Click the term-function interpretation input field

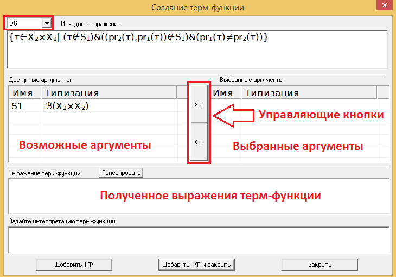pos(198,240)
